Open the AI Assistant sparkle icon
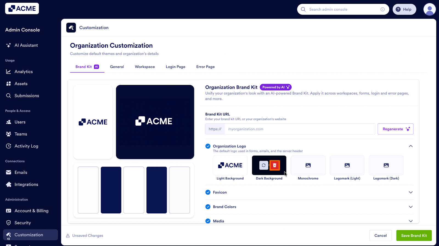The height and width of the screenshot is (246, 439). (x=9, y=45)
